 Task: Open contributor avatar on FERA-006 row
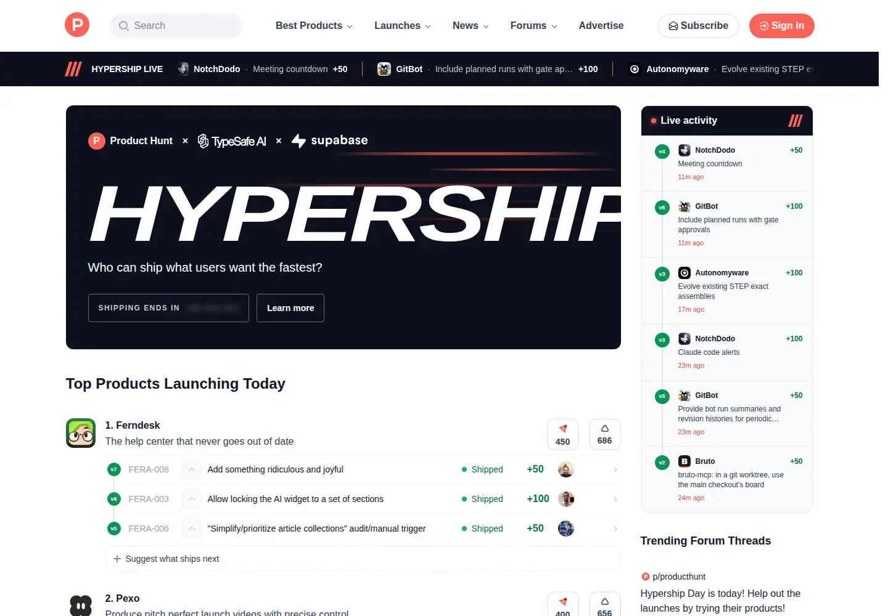click(x=566, y=529)
